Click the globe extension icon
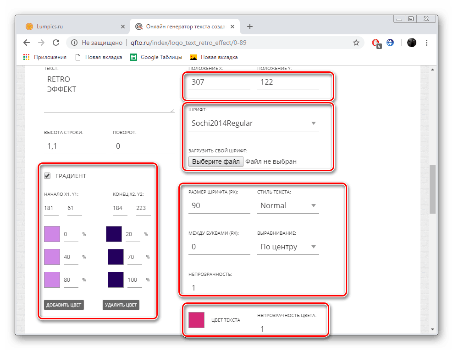This screenshot has width=453, height=350. pos(390,43)
